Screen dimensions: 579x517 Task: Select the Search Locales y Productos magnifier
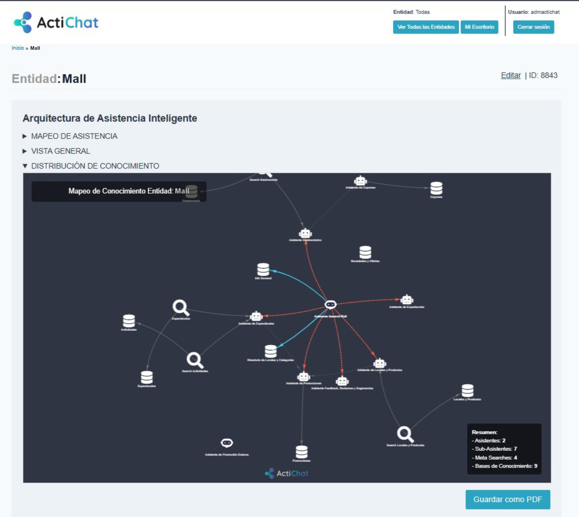point(405,434)
